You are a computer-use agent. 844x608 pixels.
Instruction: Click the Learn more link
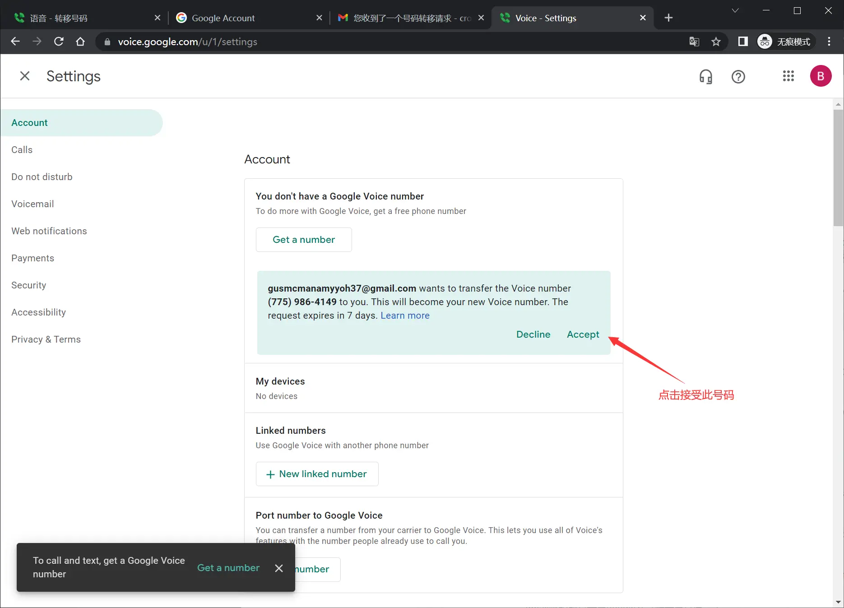(x=405, y=315)
